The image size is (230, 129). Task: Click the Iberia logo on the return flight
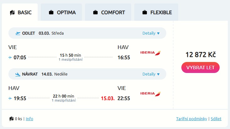(x=150, y=93)
